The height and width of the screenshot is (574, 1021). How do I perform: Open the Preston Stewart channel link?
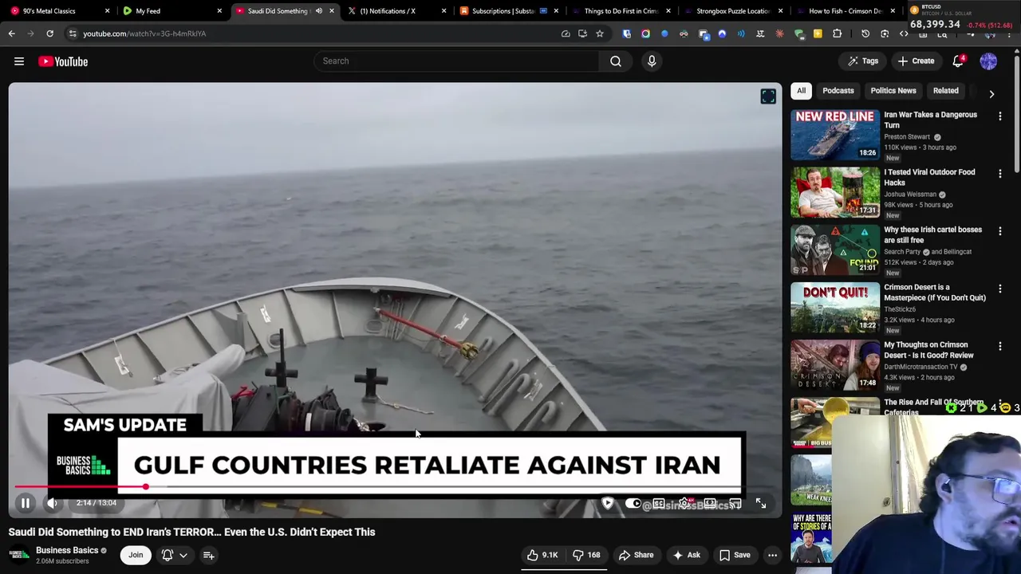pos(907,137)
